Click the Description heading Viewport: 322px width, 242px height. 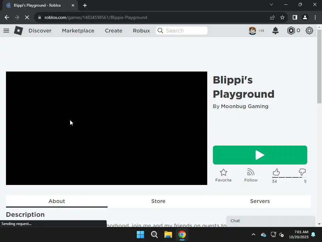tap(25, 215)
